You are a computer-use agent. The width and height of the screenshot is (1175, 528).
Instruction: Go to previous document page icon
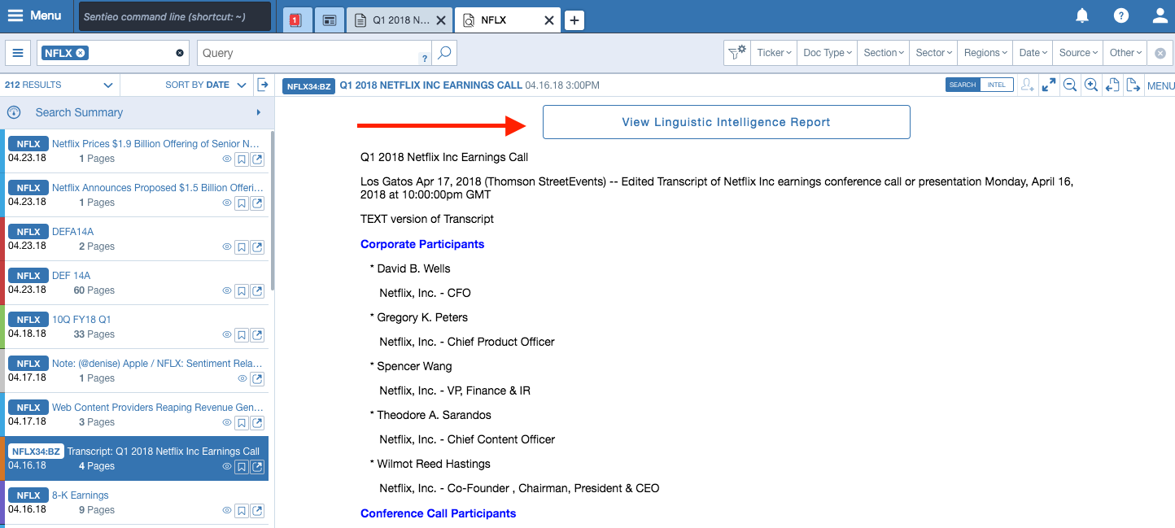(x=1112, y=85)
